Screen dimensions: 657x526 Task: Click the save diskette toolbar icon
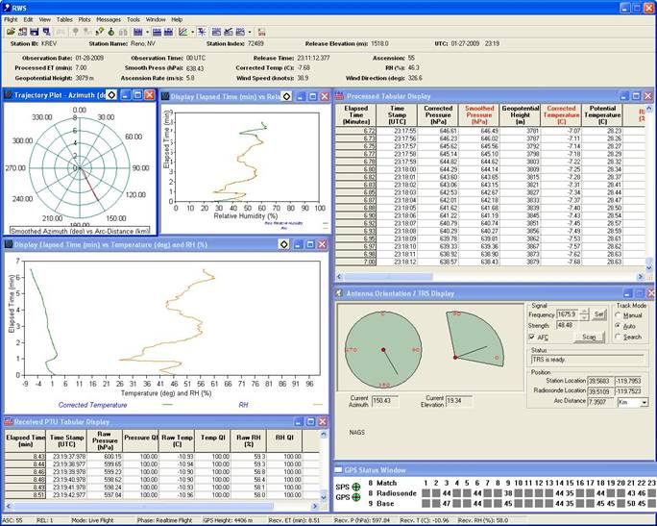pos(35,32)
